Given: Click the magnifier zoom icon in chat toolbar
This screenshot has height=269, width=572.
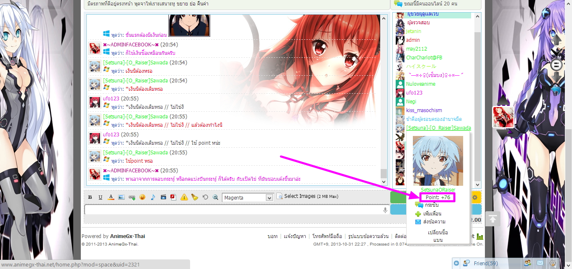Looking at the screenshot, I should tap(216, 197).
